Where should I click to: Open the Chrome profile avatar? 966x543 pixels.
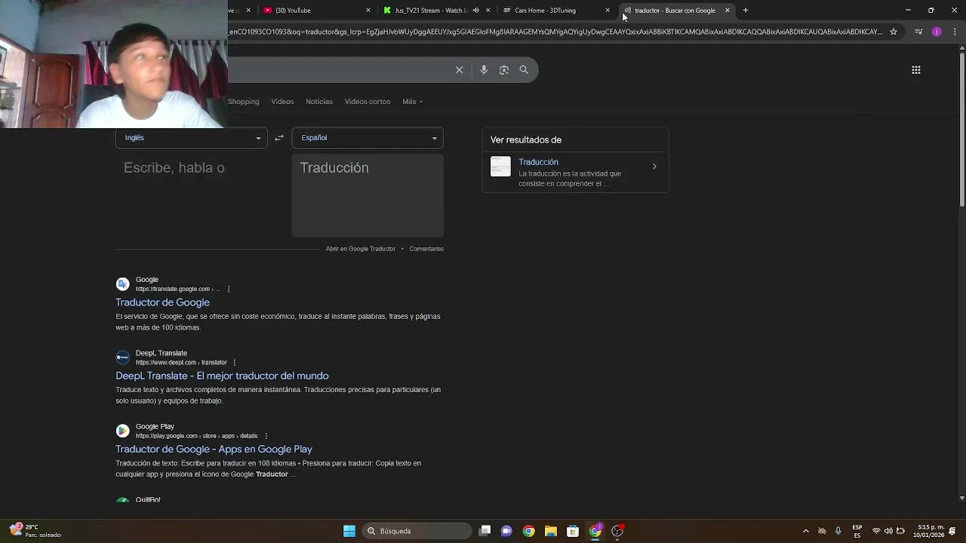tap(937, 32)
